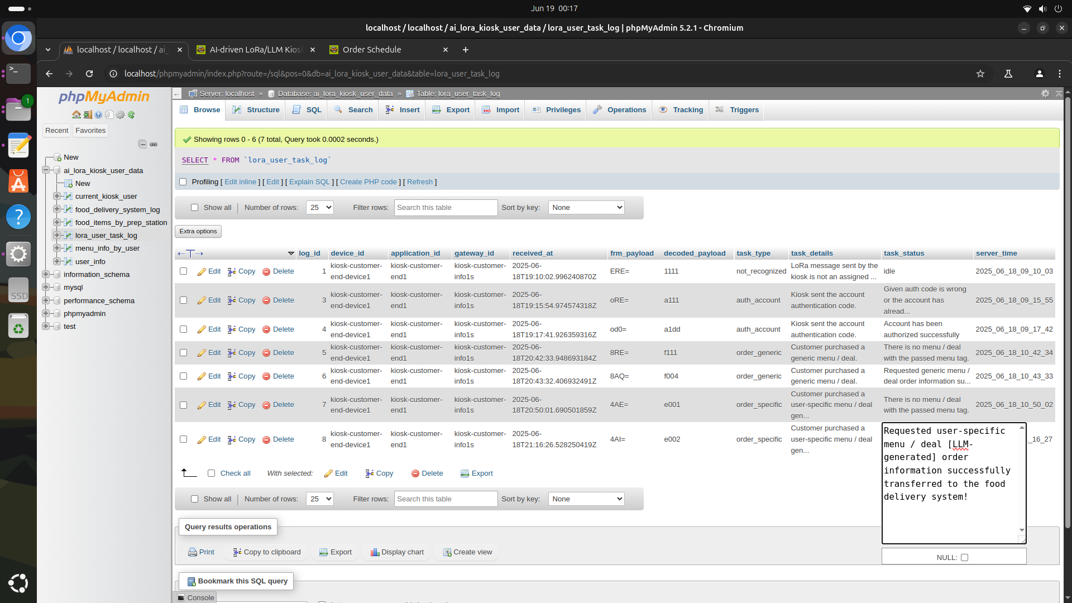This screenshot has height=603, width=1072.
Task: Click the reload navigation panel icon
Action: click(131, 115)
